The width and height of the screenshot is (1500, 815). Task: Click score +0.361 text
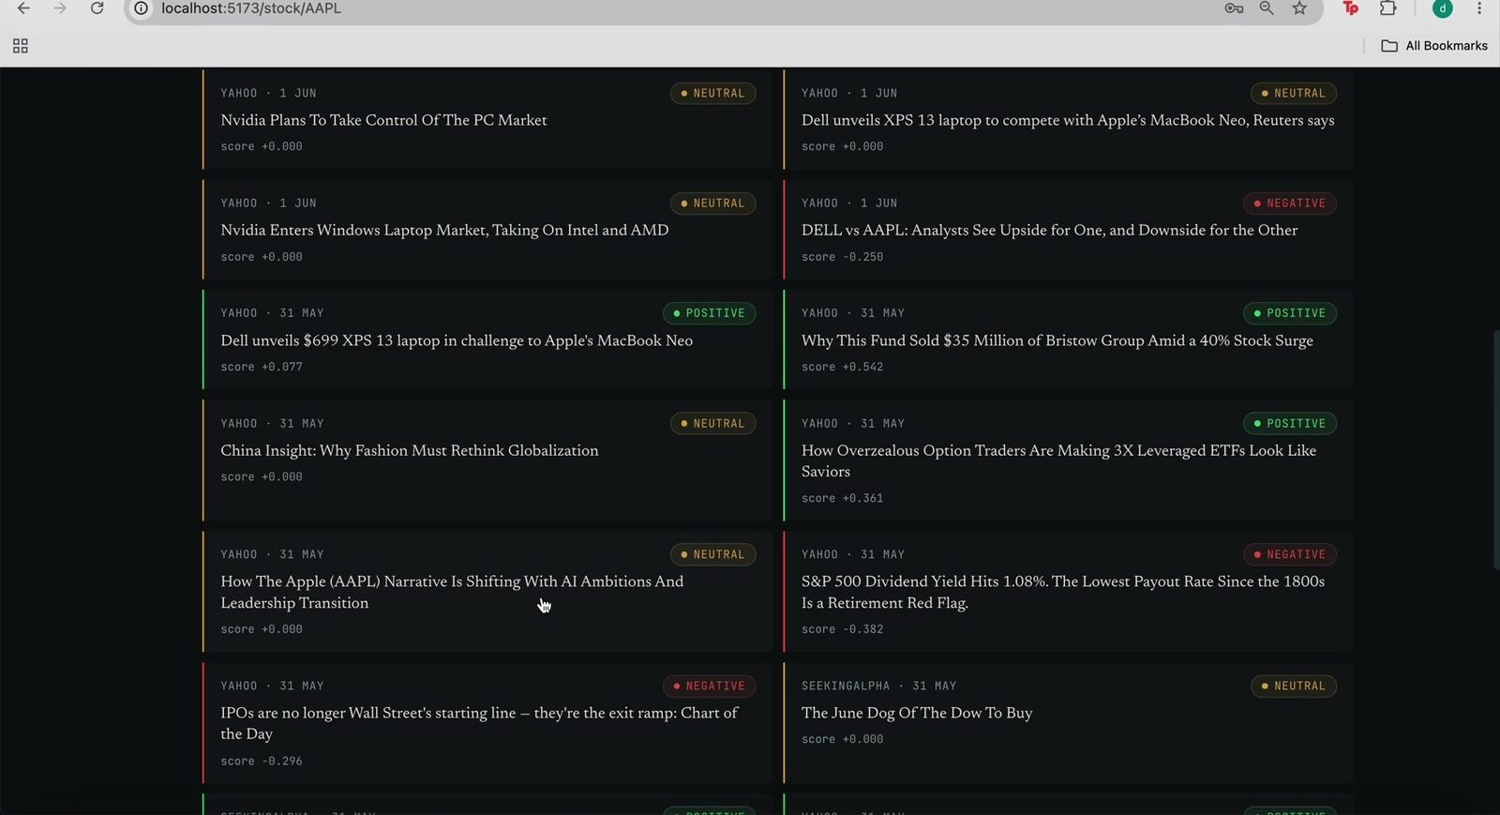coord(842,498)
